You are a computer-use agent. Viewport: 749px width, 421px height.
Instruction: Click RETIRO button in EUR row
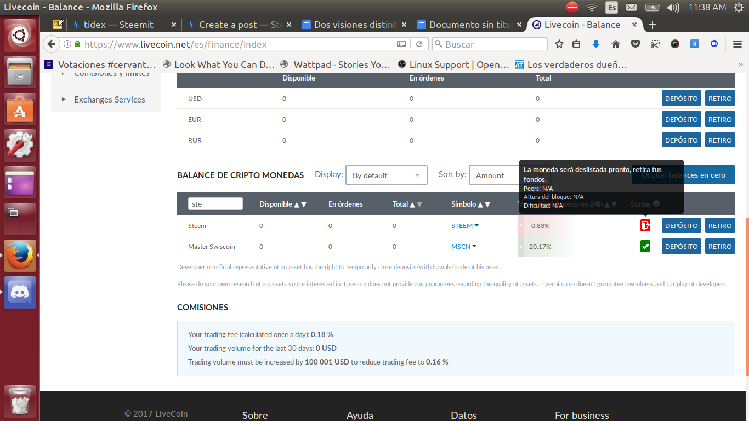click(x=720, y=119)
